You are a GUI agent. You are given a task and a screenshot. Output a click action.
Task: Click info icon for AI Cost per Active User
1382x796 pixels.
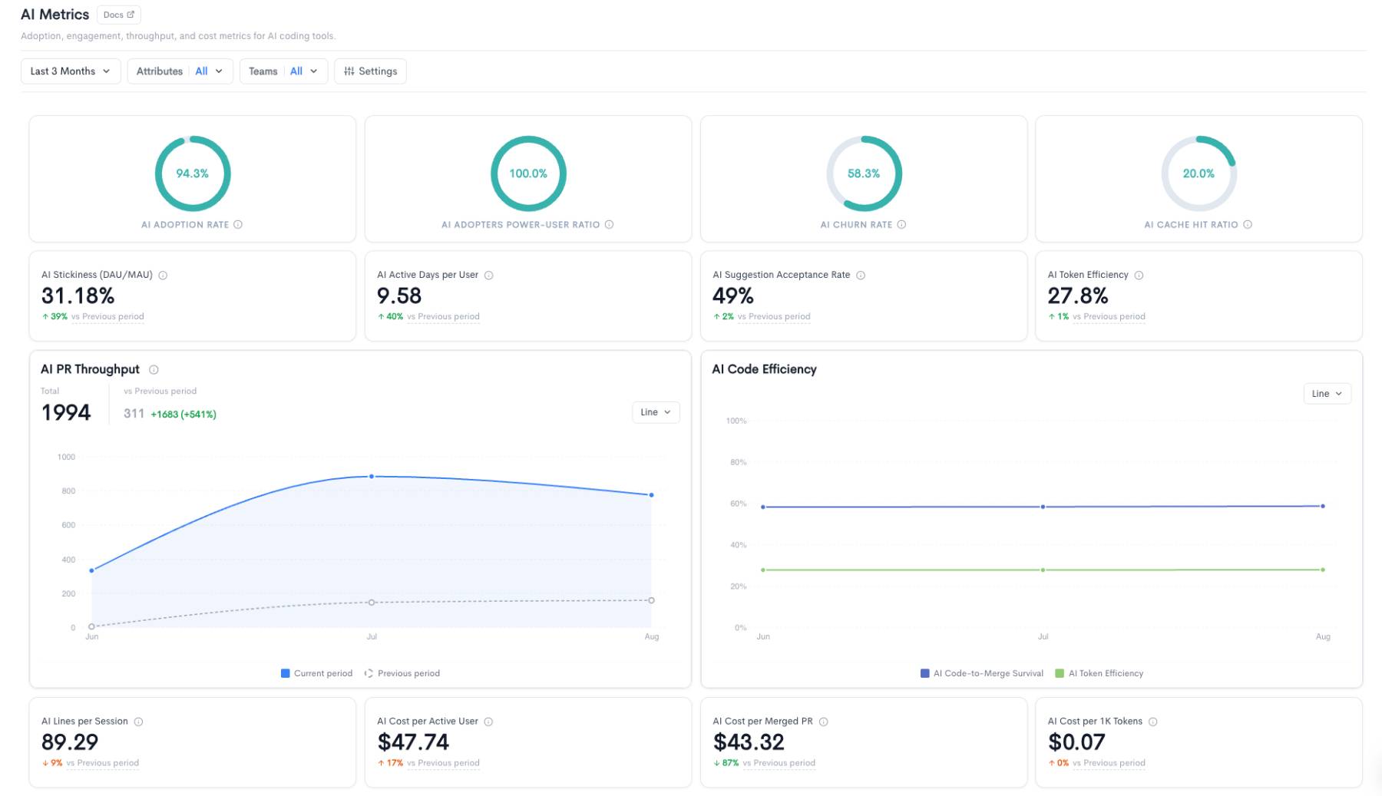[488, 722]
